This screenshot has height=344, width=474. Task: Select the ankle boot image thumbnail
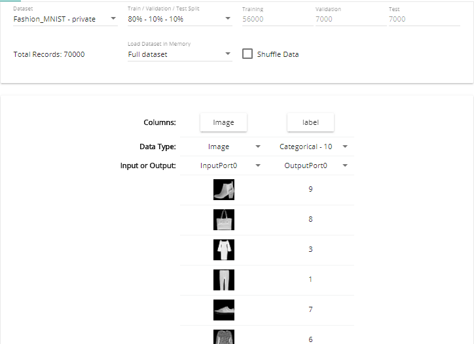224,190
